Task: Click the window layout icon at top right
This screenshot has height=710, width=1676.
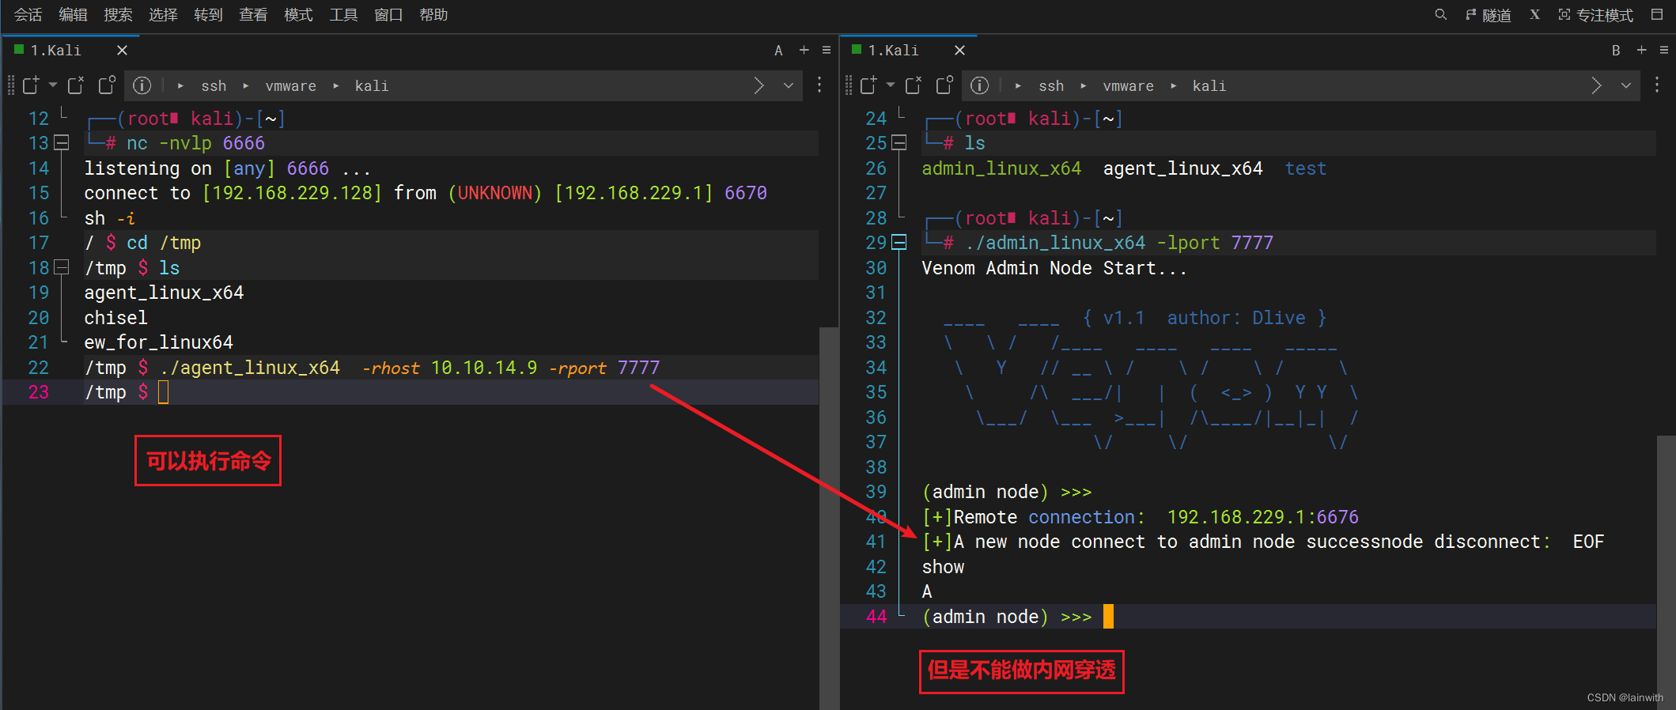Action: point(1657,14)
